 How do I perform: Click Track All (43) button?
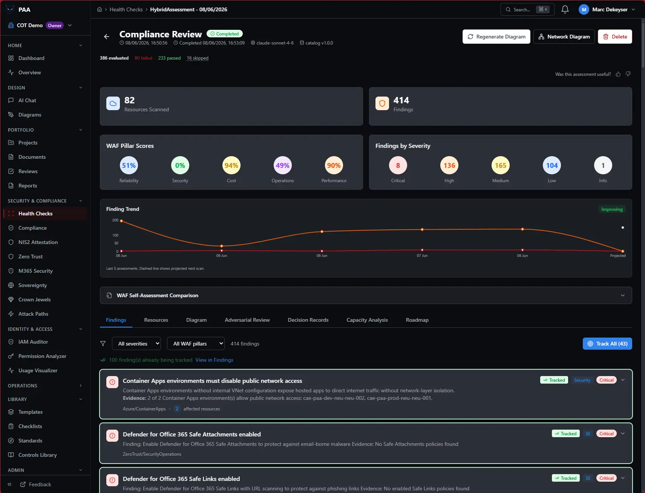tap(607, 344)
